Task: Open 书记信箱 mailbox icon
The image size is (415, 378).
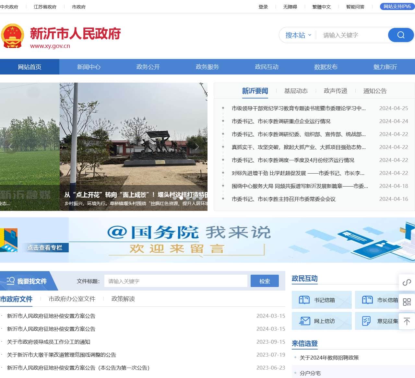Action: (304, 300)
